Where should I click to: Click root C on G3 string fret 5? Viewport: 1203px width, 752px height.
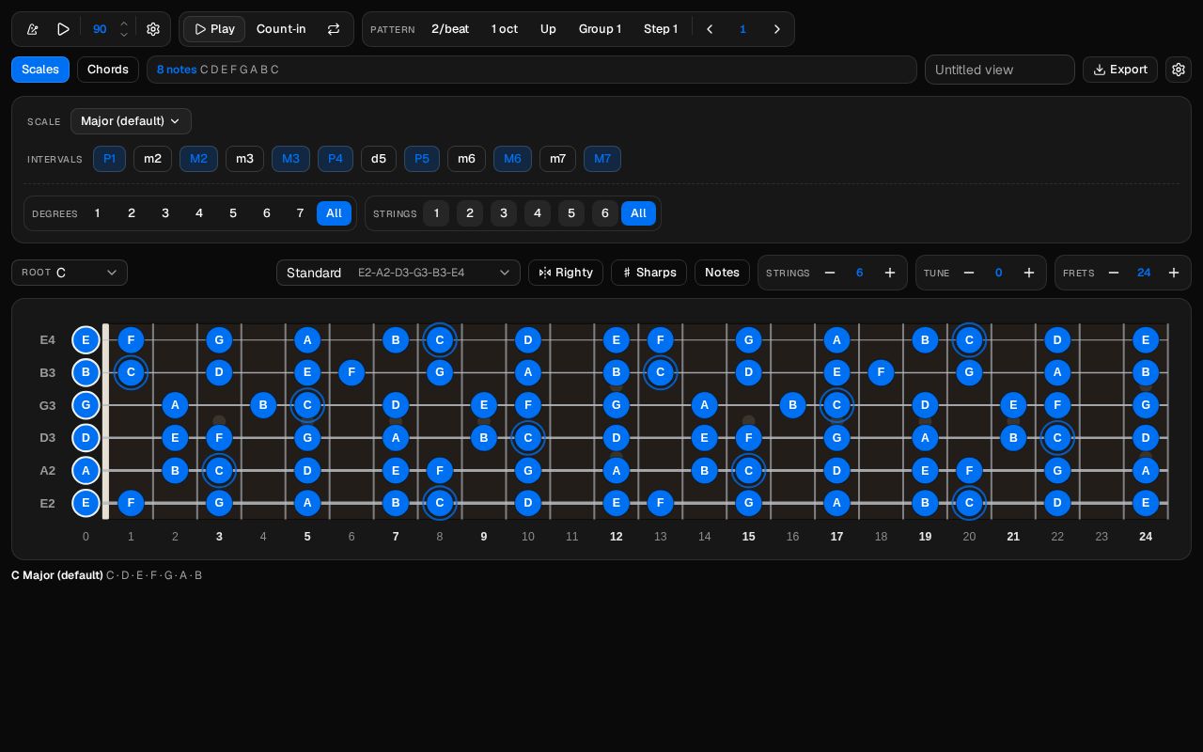coord(307,405)
